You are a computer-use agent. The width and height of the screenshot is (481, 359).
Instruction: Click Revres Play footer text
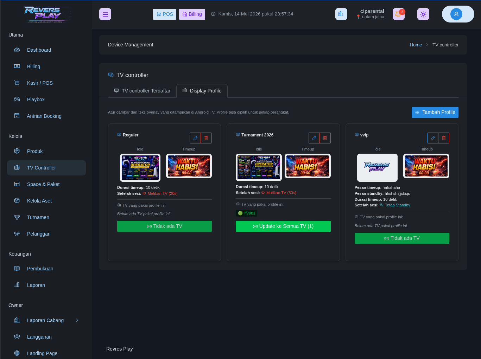point(120,349)
